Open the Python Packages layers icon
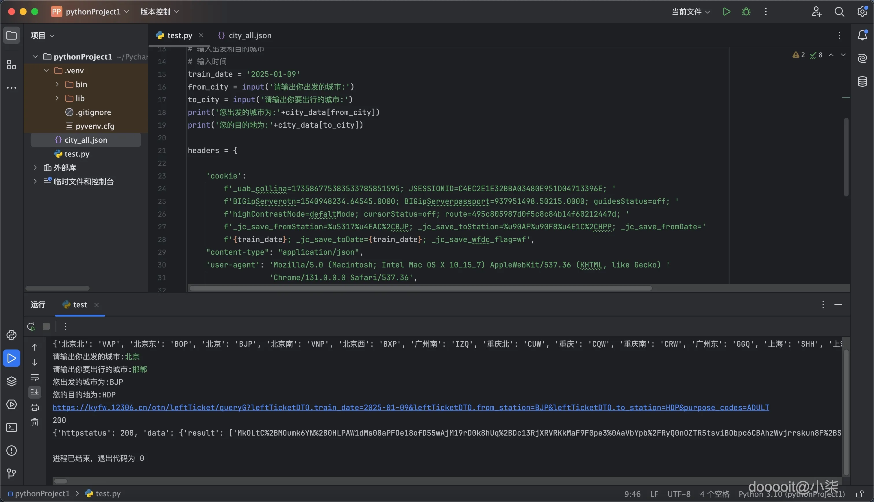Viewport: 874px width, 502px height. tap(11, 381)
